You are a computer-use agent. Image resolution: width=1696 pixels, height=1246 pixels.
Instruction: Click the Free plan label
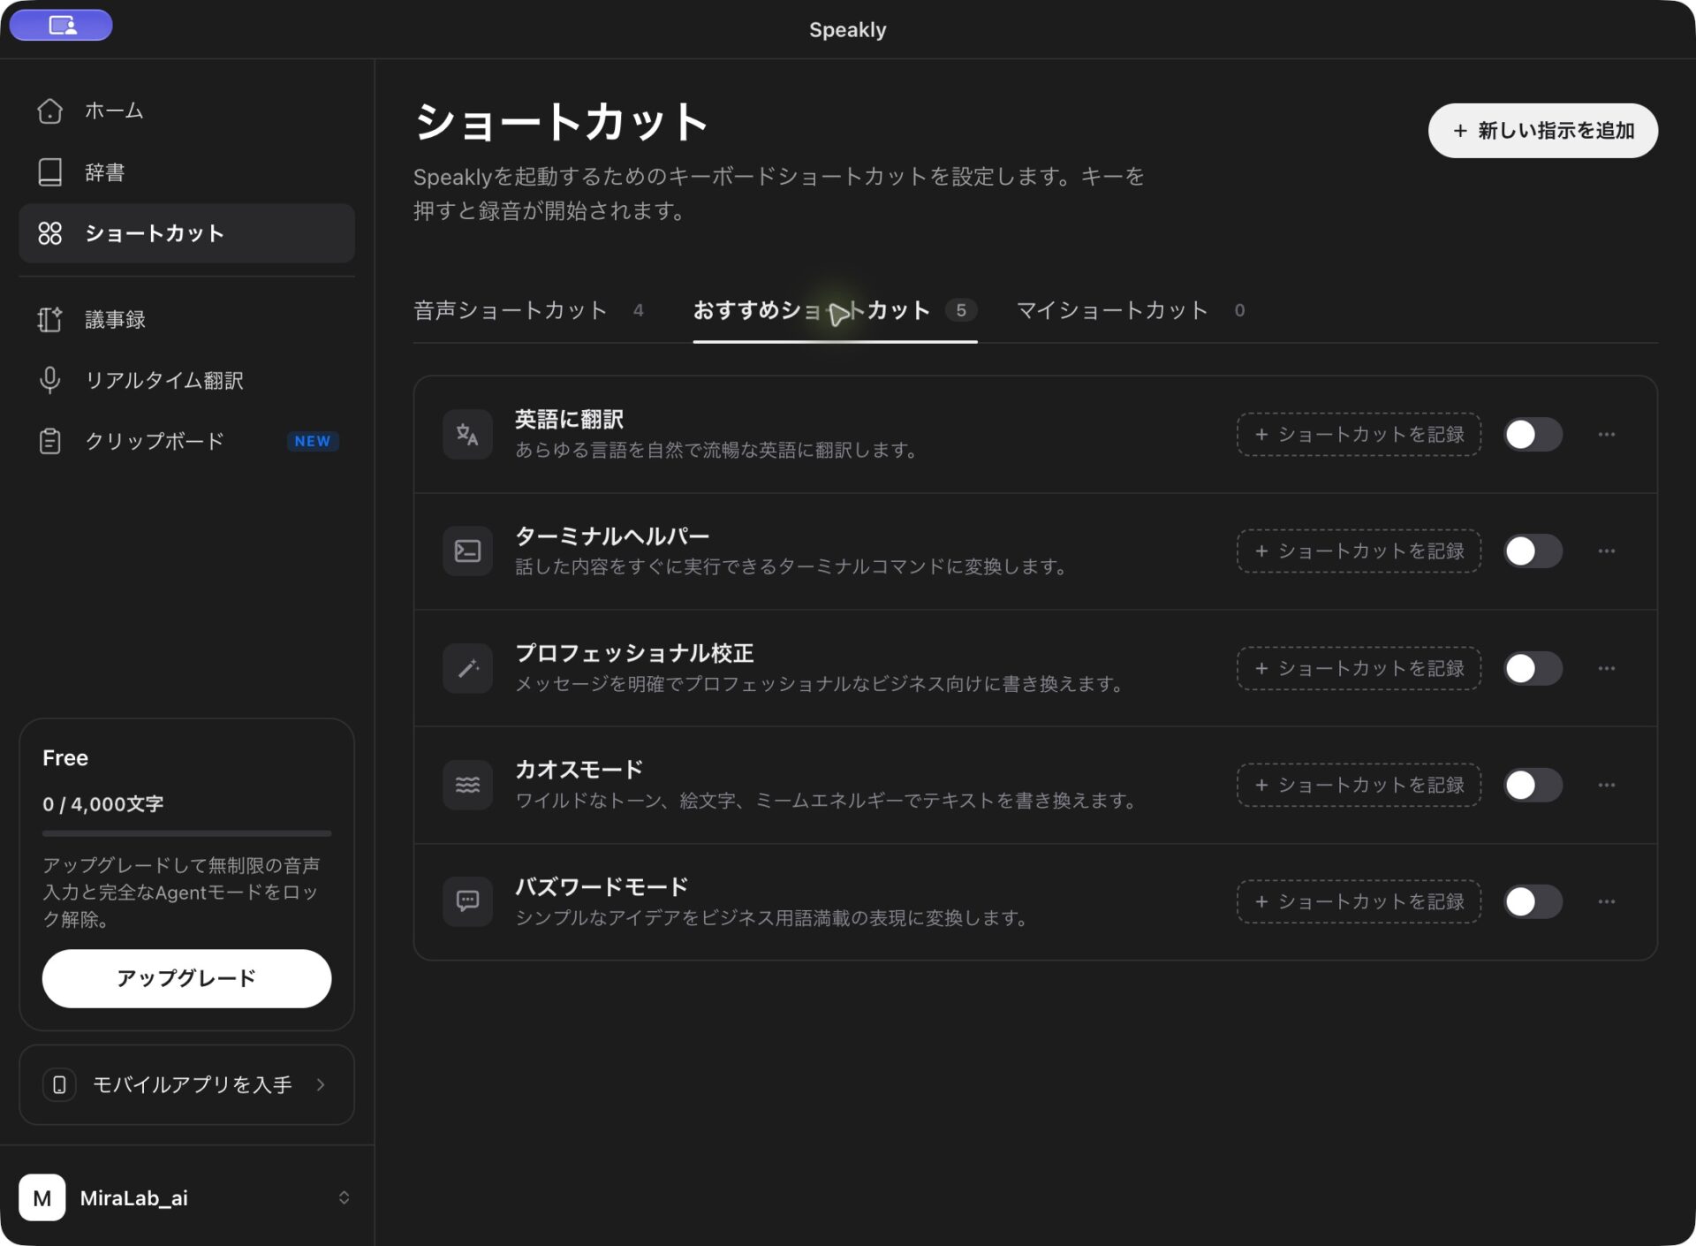click(x=65, y=758)
